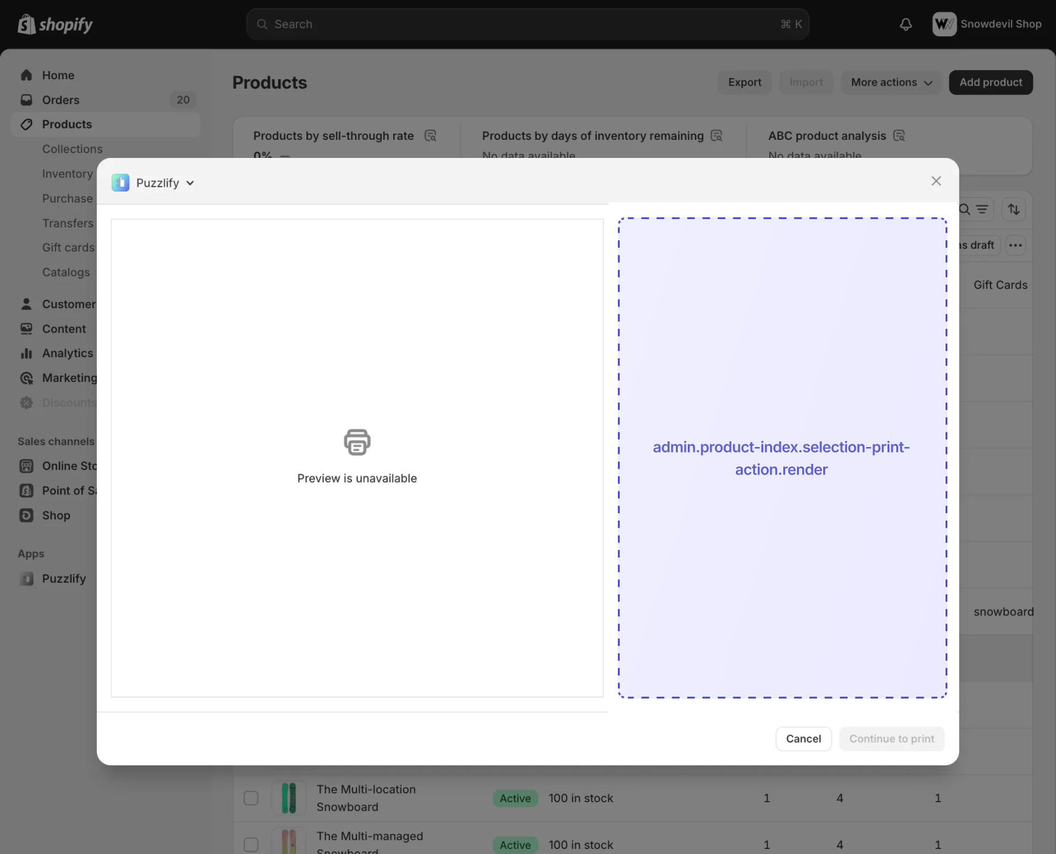1056x854 pixels.
Task: Click 'The Multi-location Snowboard' product name
Action: pos(366,798)
